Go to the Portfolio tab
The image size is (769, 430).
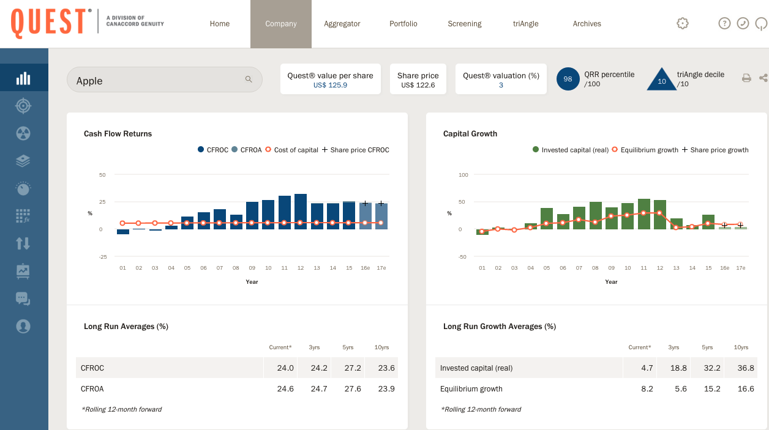(x=403, y=24)
